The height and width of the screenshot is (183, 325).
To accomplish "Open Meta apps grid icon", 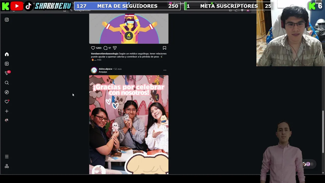I will (7, 166).
